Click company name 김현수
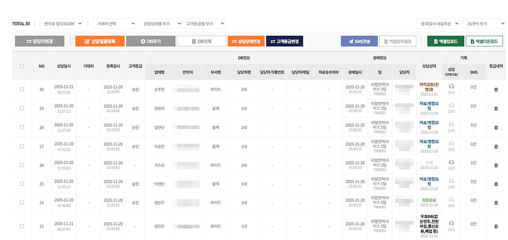 pos(160,127)
